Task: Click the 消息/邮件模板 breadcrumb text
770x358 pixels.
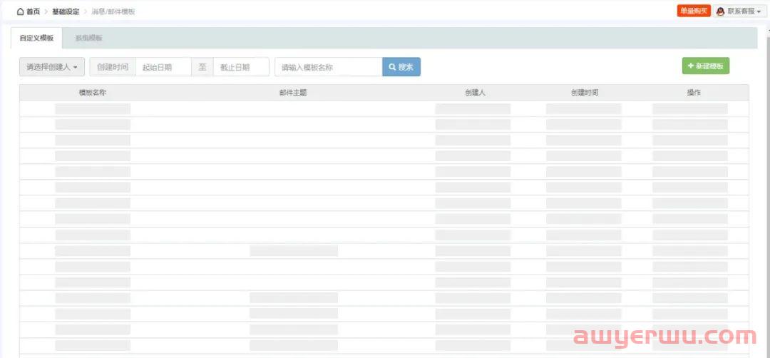Action: [x=113, y=11]
